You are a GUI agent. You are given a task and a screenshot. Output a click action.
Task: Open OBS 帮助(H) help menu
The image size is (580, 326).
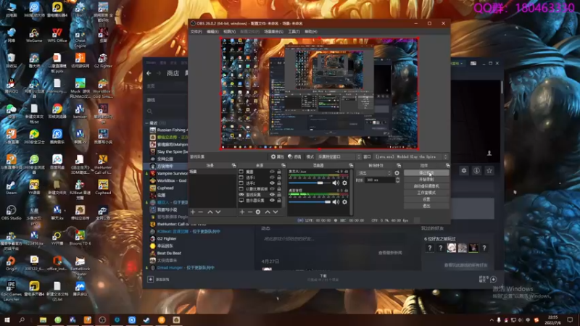pyautogui.click(x=311, y=32)
